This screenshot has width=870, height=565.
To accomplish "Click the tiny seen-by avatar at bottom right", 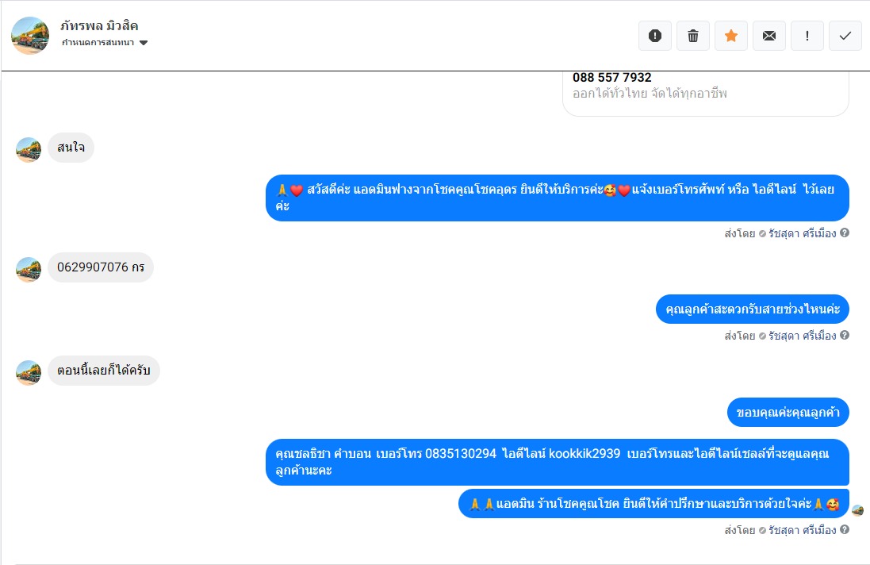I will point(858,510).
